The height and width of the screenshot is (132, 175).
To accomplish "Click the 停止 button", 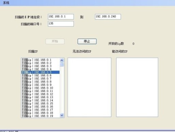I will tap(87, 41).
